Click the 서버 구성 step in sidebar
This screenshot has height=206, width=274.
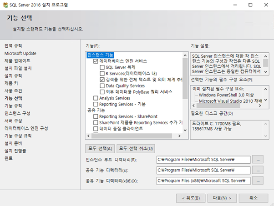pos(13,121)
